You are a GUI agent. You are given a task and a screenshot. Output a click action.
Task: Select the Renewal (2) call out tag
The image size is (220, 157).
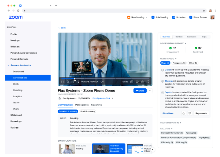[x=191, y=133]
